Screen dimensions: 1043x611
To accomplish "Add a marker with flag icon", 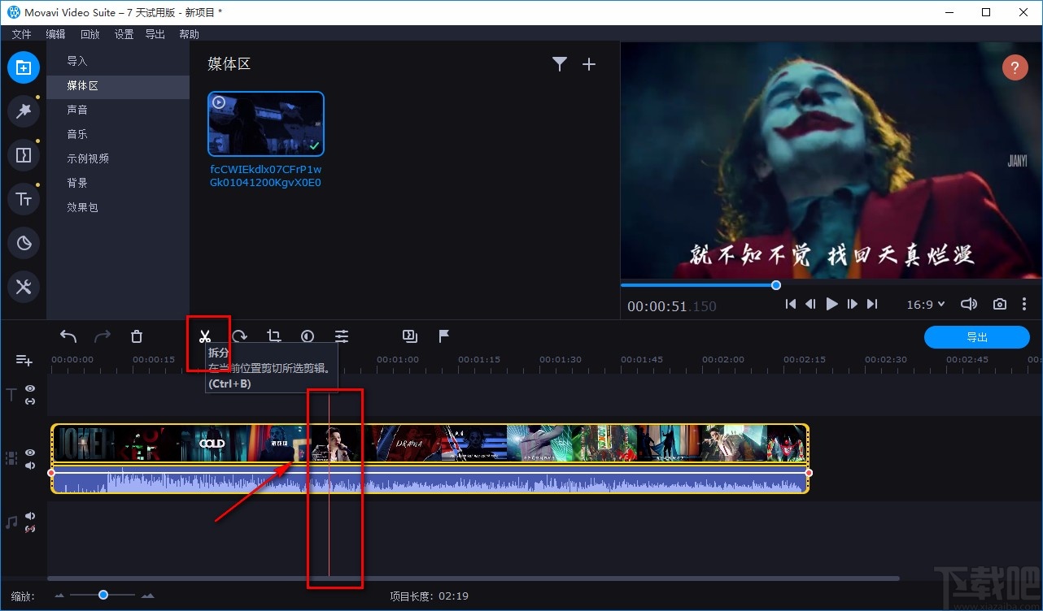I will pyautogui.click(x=444, y=336).
